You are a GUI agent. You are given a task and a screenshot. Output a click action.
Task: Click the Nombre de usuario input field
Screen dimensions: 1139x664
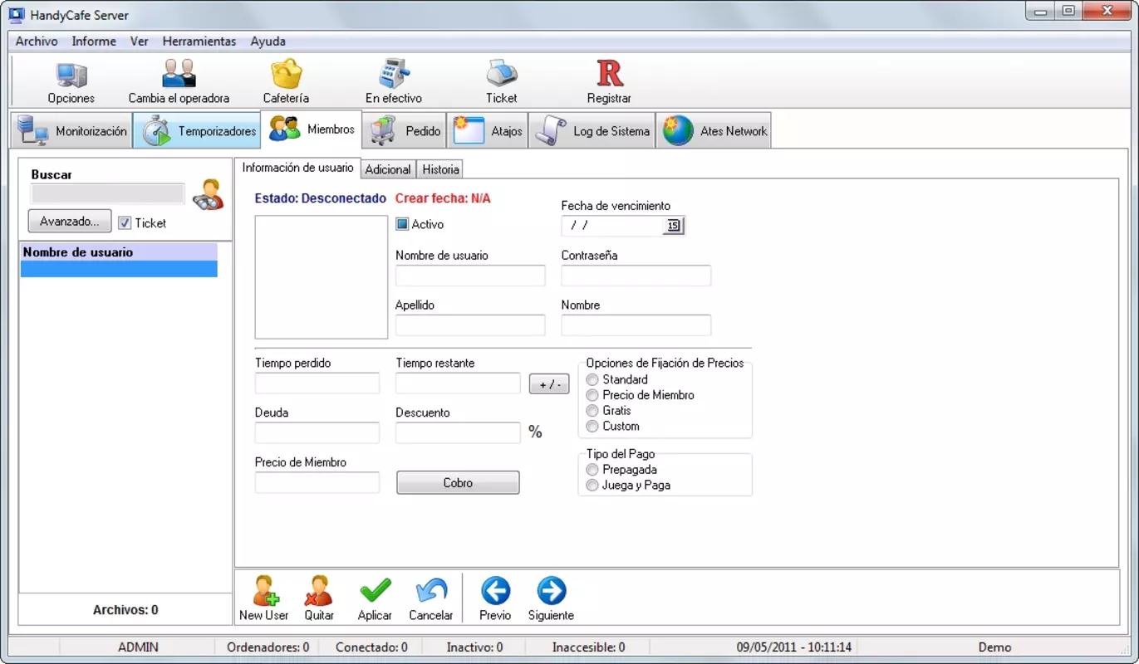click(470, 276)
